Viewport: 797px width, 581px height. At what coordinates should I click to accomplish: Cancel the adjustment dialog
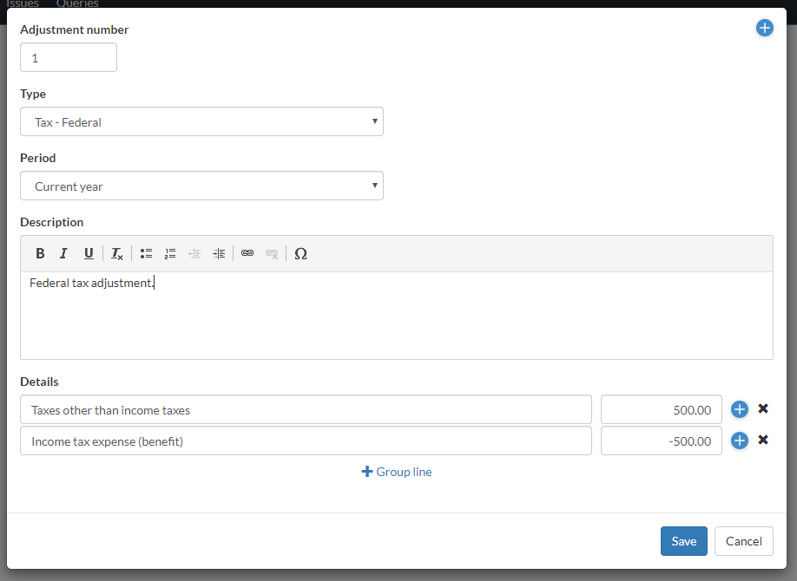[x=743, y=541]
